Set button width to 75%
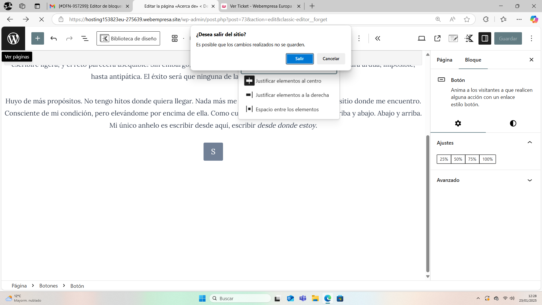 472,159
